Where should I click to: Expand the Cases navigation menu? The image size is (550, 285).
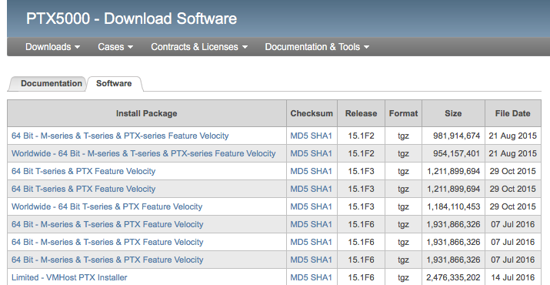(x=115, y=47)
